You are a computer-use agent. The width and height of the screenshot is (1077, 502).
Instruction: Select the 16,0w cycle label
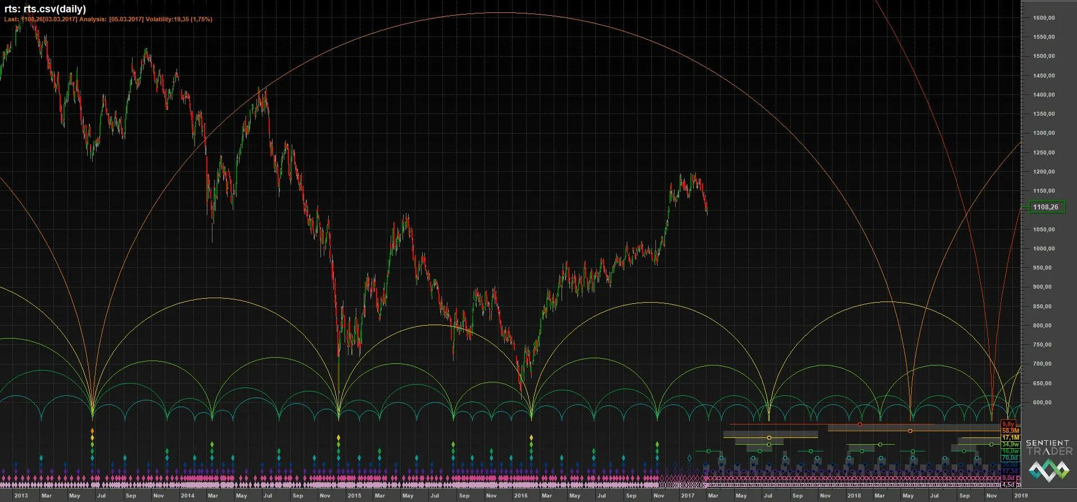coord(1010,451)
